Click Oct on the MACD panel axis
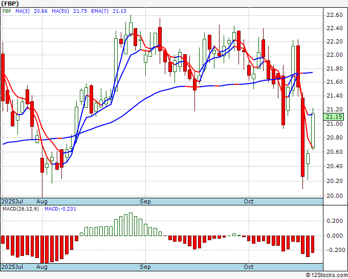The width and height of the screenshot is (348, 279). [x=249, y=267]
